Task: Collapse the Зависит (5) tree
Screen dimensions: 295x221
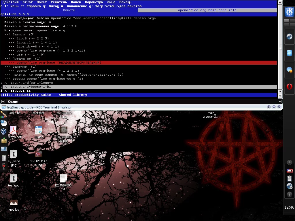Action: coord(20,35)
